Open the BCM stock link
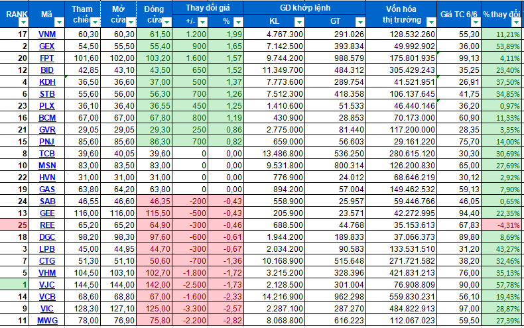Image resolution: width=524 pixels, height=328 pixels. 47,118
